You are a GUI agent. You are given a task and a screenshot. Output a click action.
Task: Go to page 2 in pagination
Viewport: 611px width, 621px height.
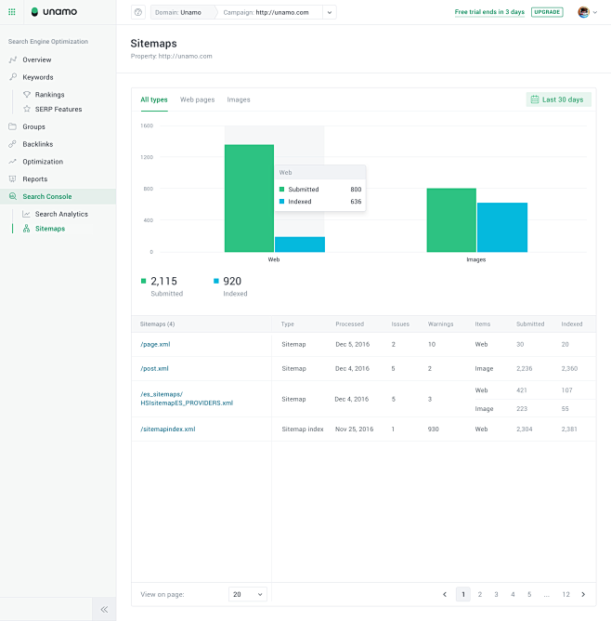click(480, 594)
